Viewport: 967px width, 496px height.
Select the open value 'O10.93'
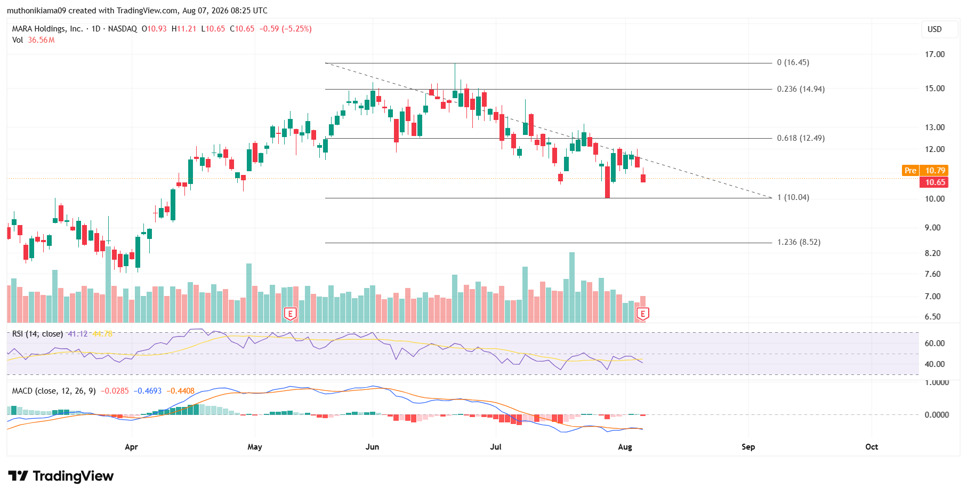pos(154,29)
